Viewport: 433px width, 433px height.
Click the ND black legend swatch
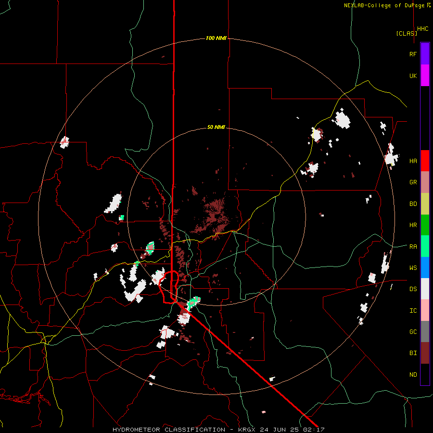point(425,374)
